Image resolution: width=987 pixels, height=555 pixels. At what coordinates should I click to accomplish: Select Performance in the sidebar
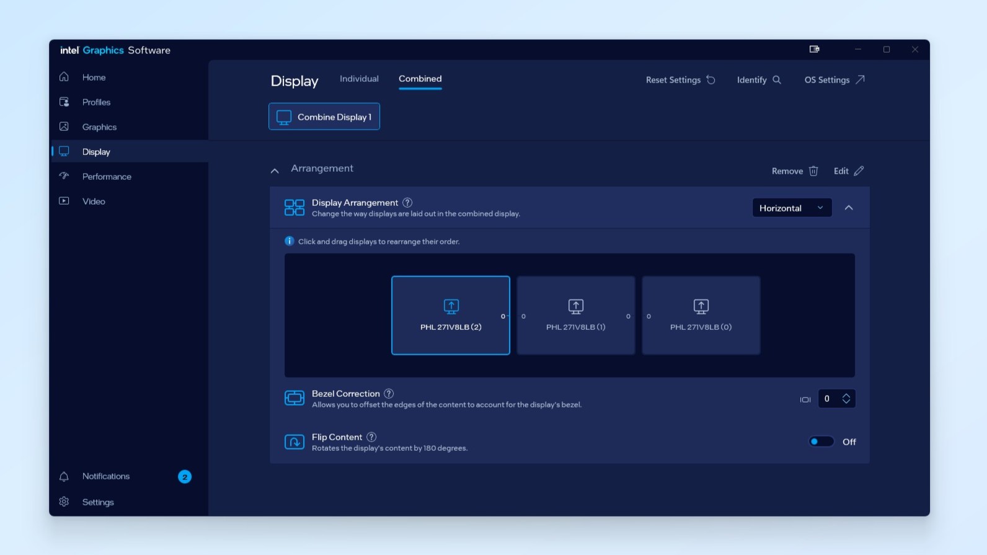point(129,177)
